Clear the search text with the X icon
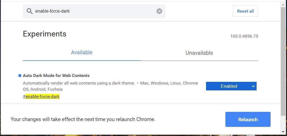287x136 pixels. click(159, 11)
